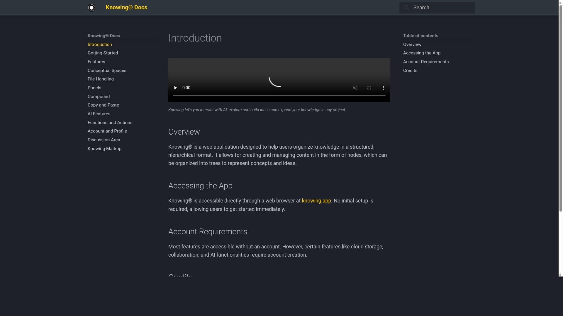
Task: Navigate to Conceptual Spaces
Action: (107, 71)
